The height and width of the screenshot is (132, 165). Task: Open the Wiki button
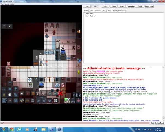click(x=105, y=6)
